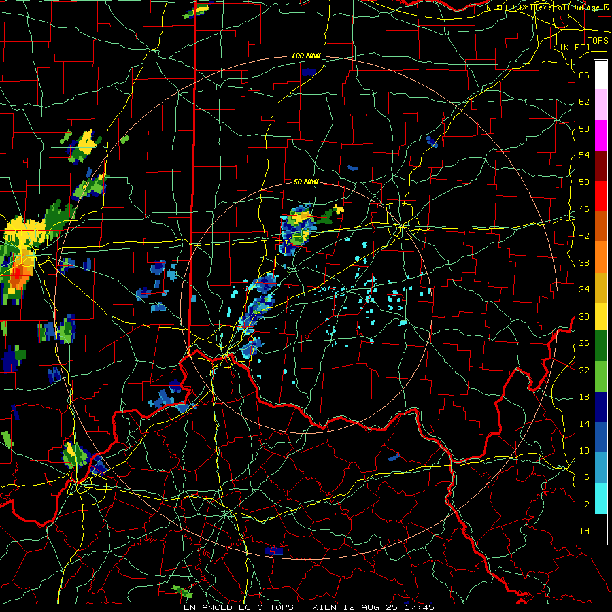Image resolution: width=612 pixels, height=612 pixels.
Task: Select the light blue swatch near 6
Action: [600, 468]
